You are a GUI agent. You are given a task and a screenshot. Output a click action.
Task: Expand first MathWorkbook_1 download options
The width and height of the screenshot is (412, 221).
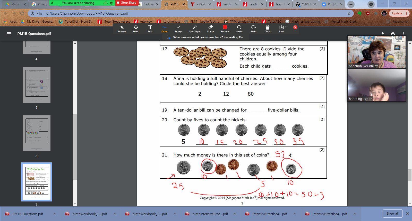point(115,214)
